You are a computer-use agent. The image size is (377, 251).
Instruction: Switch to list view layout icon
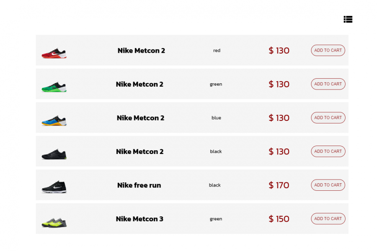(348, 19)
